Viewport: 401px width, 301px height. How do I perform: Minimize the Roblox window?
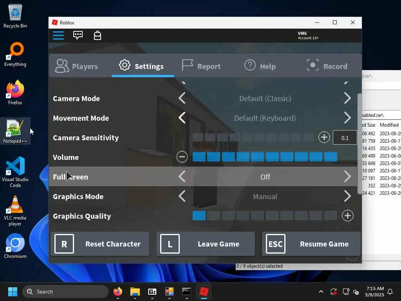pyautogui.click(x=317, y=22)
